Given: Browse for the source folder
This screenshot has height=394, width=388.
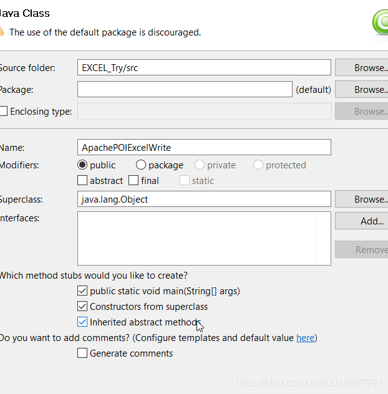Looking at the screenshot, I should [x=362, y=67].
